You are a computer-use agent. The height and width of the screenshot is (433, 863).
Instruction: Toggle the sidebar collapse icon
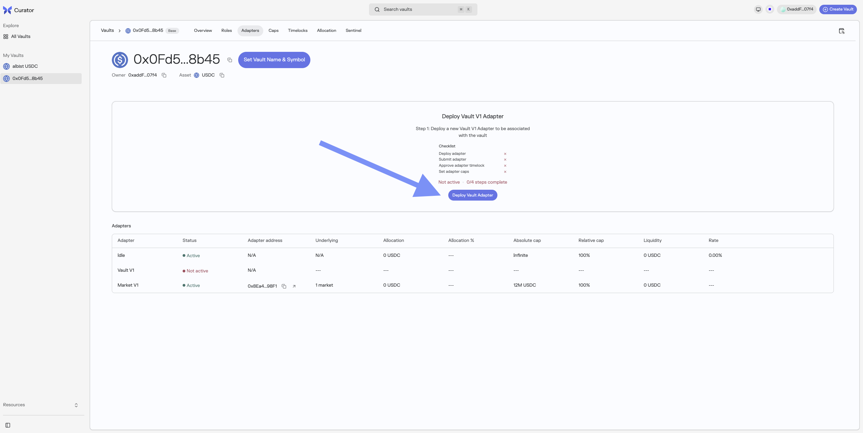coord(8,425)
